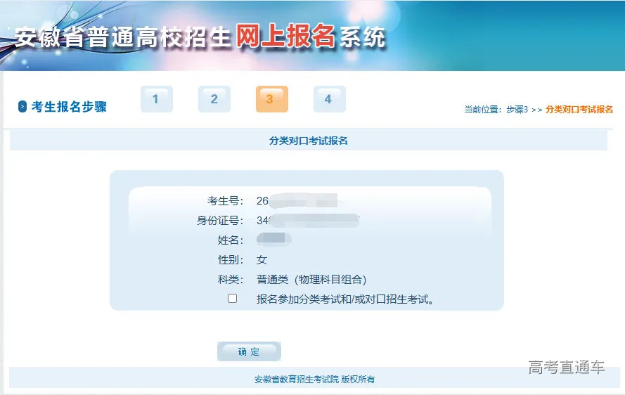Click the step 1 icon
Image resolution: width=625 pixels, height=395 pixels.
click(x=156, y=100)
